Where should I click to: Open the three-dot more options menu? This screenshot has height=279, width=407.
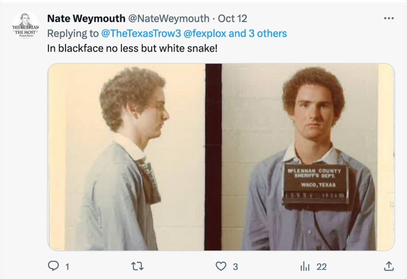[x=389, y=18]
